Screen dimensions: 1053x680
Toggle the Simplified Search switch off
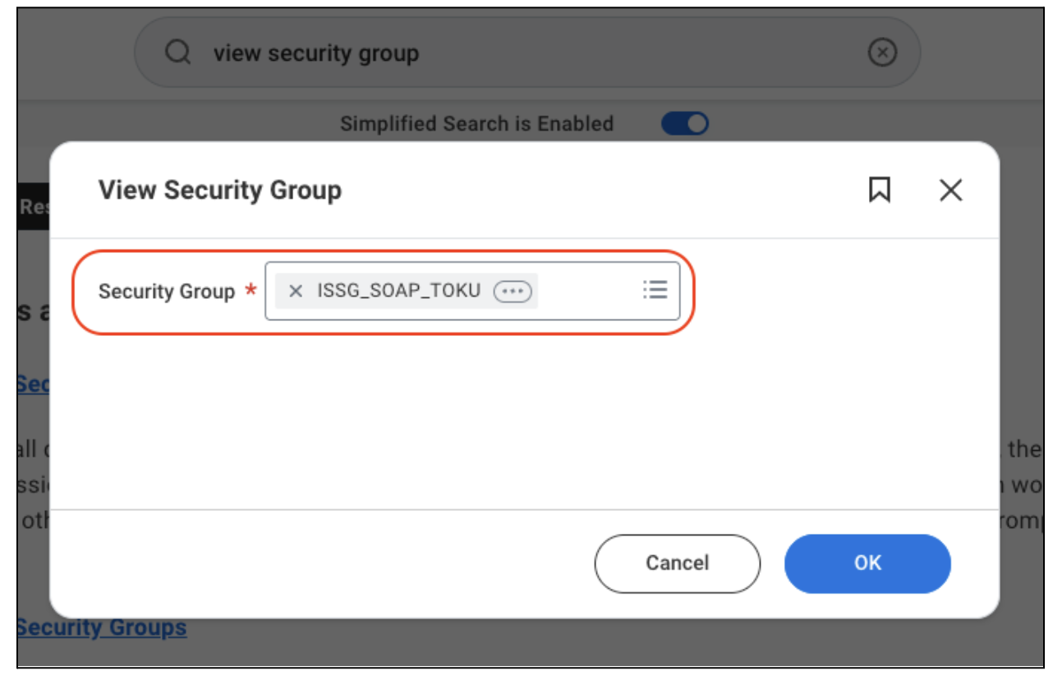(685, 124)
